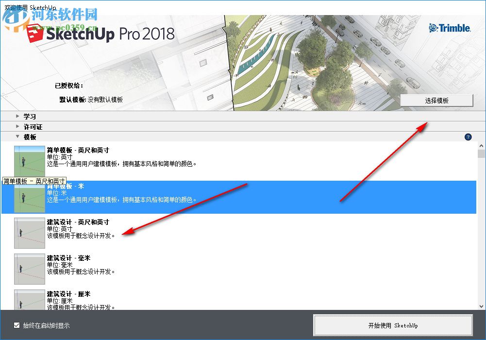
Task: Click the template list scrollbar up arrow
Action: (481, 145)
